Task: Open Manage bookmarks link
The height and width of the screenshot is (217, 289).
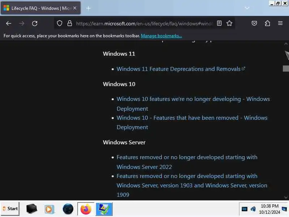Action: coord(161,36)
